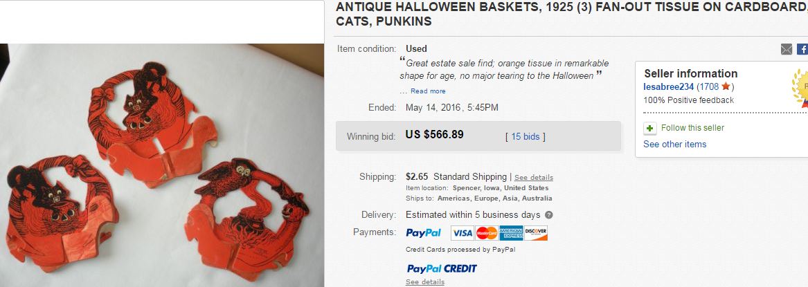
Task: Open seller profile lesabree234
Action: (x=668, y=86)
